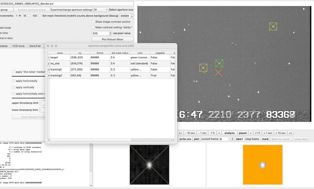Click Plot Robust Mean button
The height and width of the screenshot is (189, 314).
113,39
